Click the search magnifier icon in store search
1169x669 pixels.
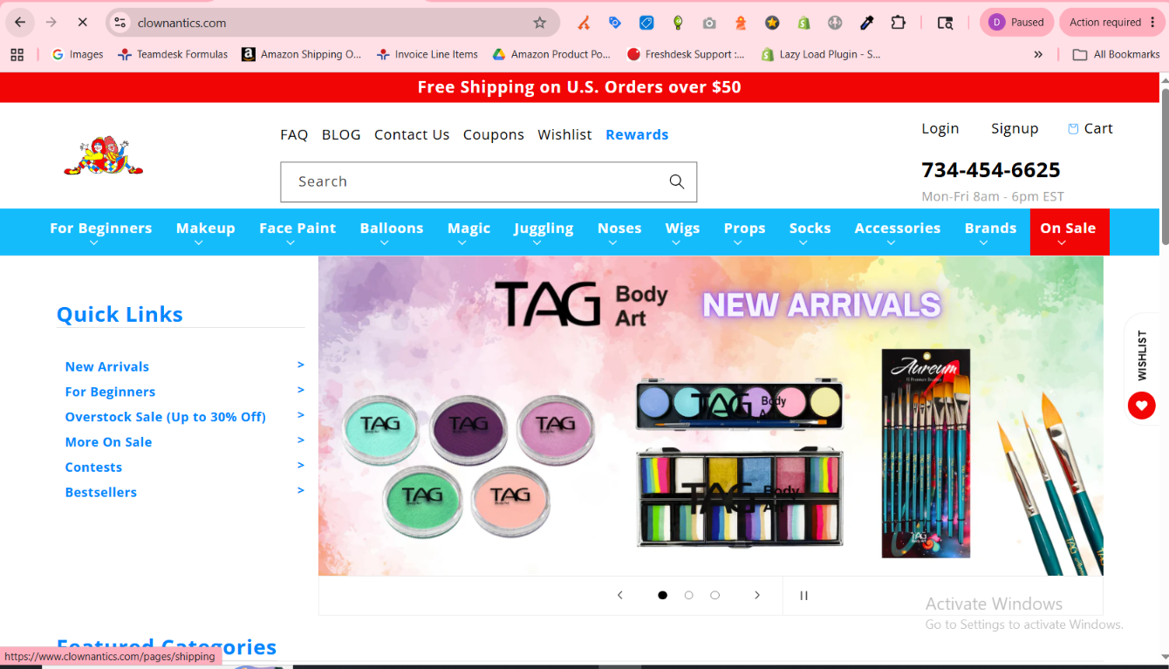(x=677, y=181)
